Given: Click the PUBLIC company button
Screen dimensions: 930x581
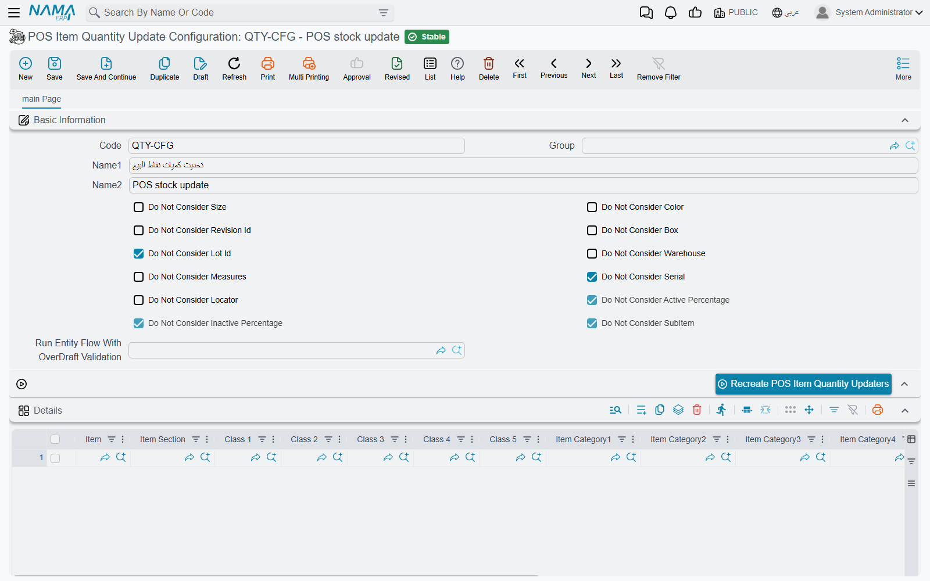Looking at the screenshot, I should (x=736, y=13).
